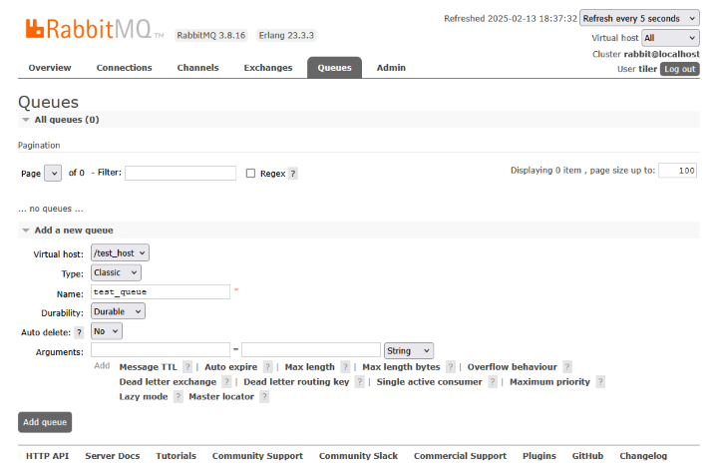Open the Changelog footer link
Viewport: 718px width, 476px height.
tap(643, 456)
